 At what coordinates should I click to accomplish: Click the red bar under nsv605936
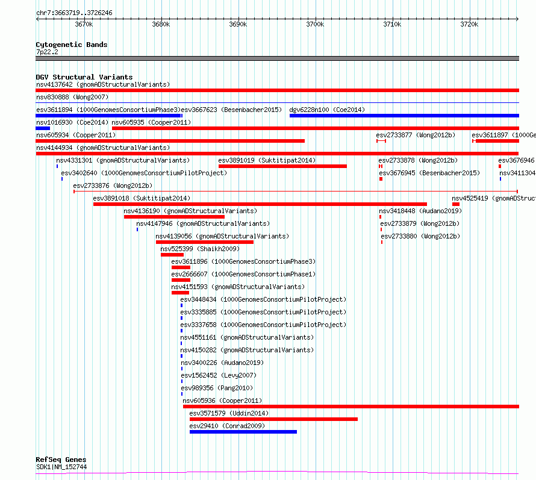[x=351, y=407]
